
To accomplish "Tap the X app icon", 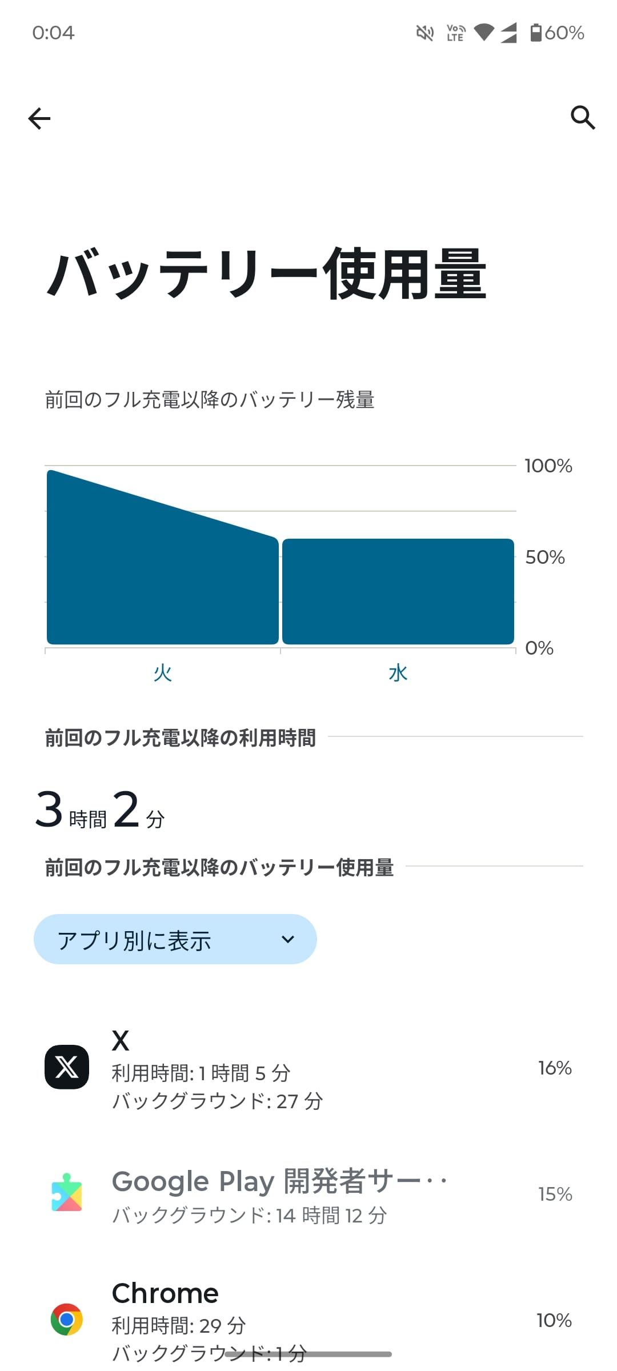I will (x=67, y=1067).
